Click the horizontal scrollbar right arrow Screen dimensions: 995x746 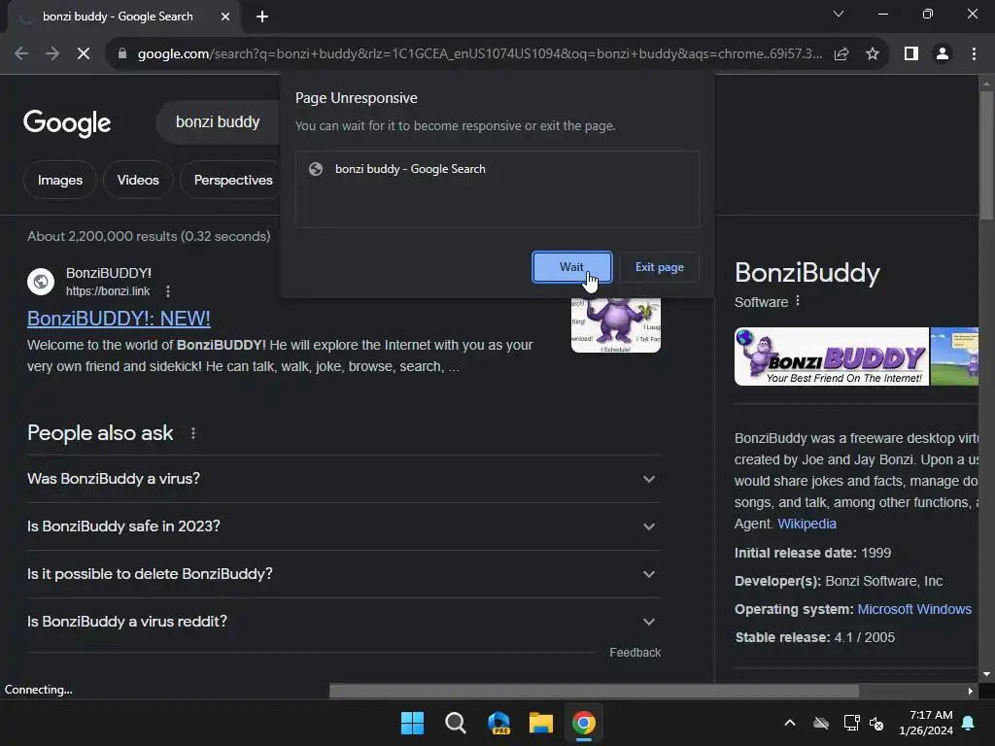pos(971,691)
